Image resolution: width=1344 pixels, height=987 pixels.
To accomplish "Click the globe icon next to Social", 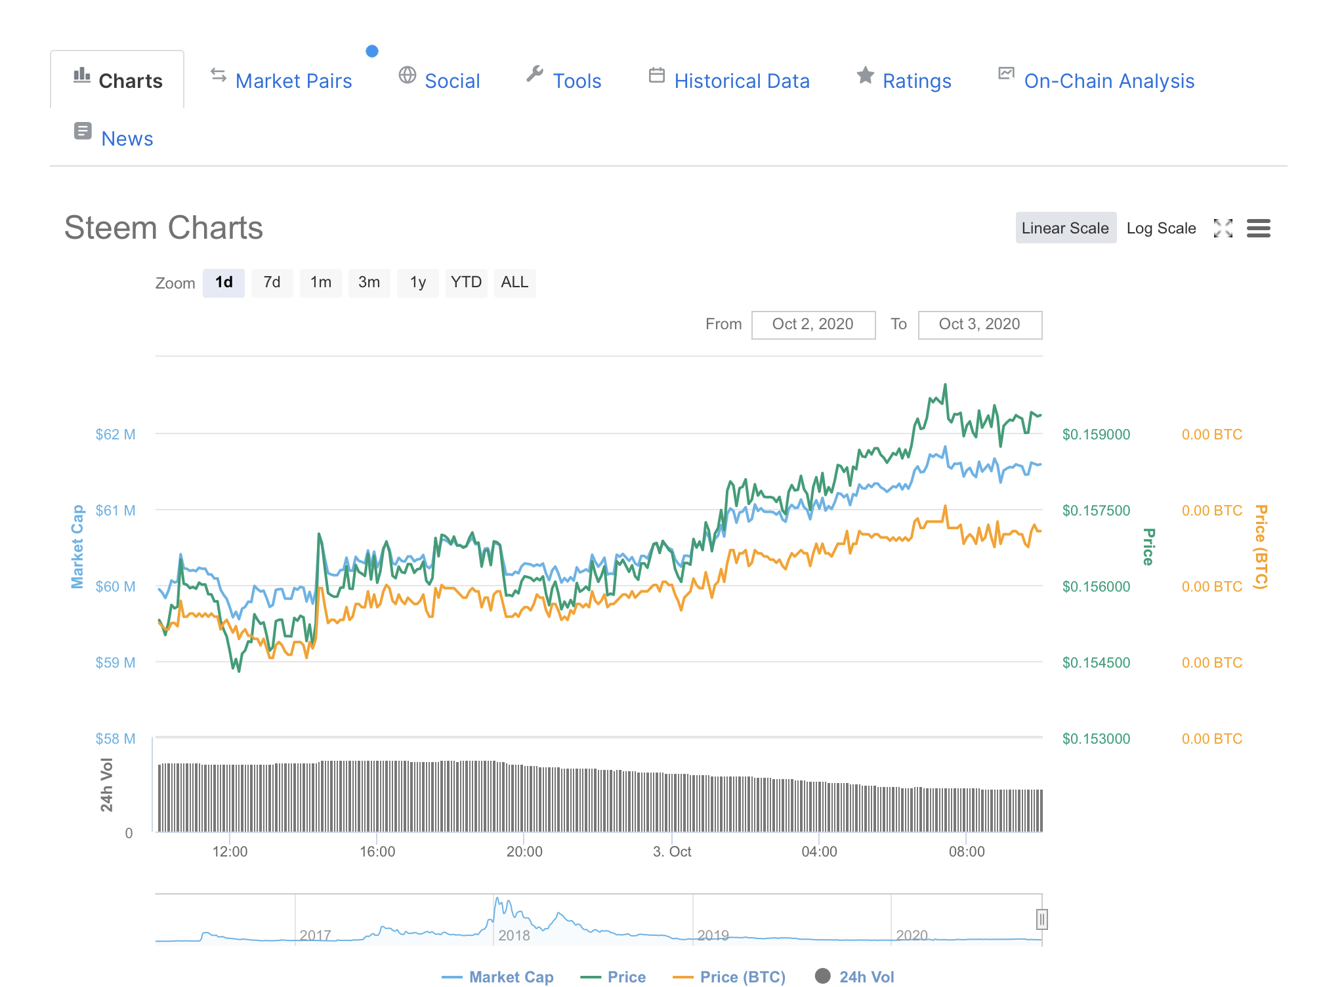I will click(408, 75).
